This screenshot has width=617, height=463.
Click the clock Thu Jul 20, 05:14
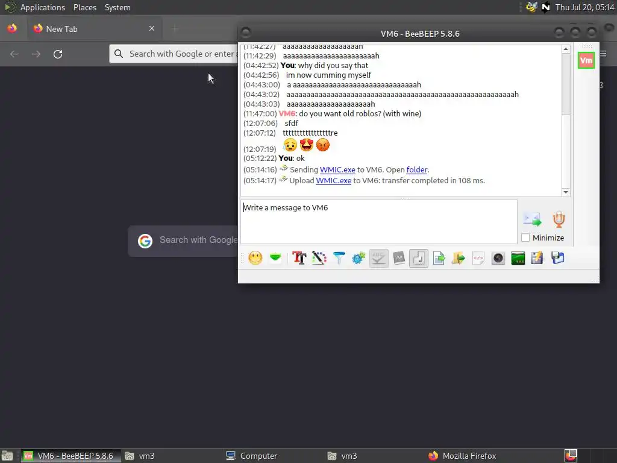point(584,7)
